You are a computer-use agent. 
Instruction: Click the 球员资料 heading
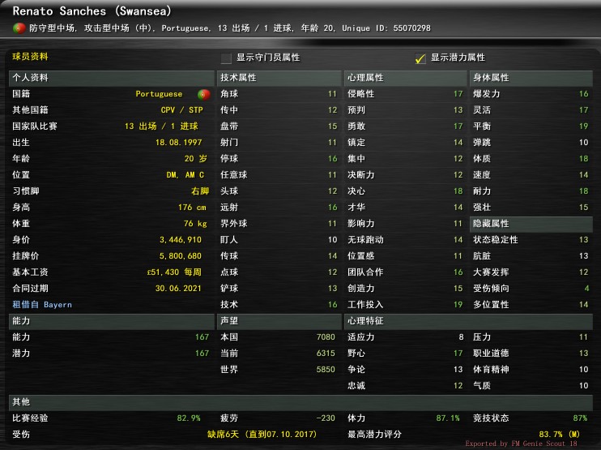coord(30,57)
